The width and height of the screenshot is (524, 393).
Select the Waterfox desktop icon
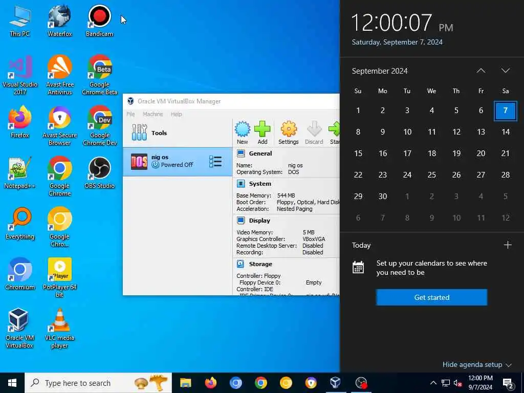[x=59, y=20]
